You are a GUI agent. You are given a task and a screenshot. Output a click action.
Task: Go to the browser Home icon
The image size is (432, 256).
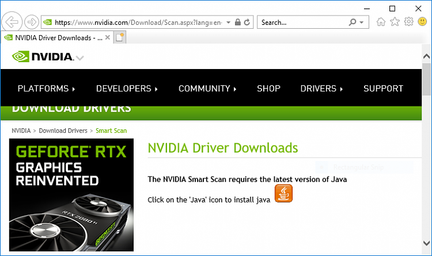(x=381, y=22)
